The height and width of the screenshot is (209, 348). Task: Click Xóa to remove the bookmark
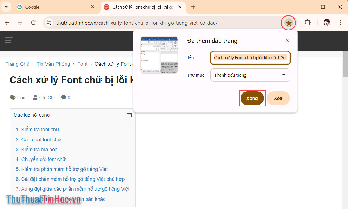pyautogui.click(x=278, y=98)
